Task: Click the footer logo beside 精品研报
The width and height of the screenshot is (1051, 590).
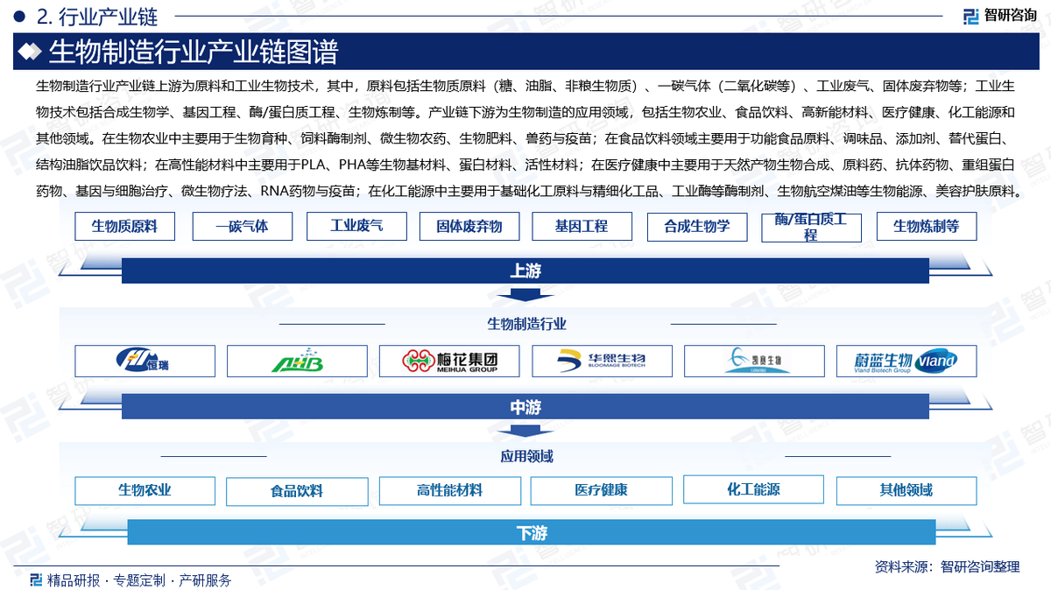Action: [36, 579]
